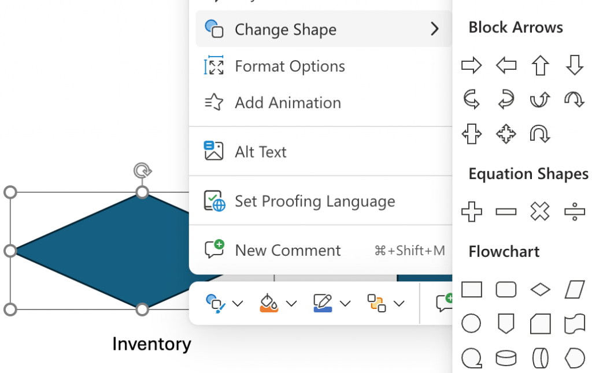Screen dimensions: 592x373
Task: Select the division equation shape
Action: click(x=574, y=211)
